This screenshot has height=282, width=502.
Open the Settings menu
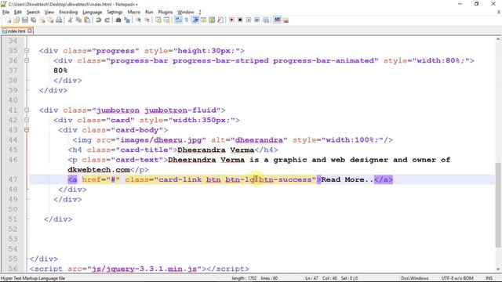[115, 13]
